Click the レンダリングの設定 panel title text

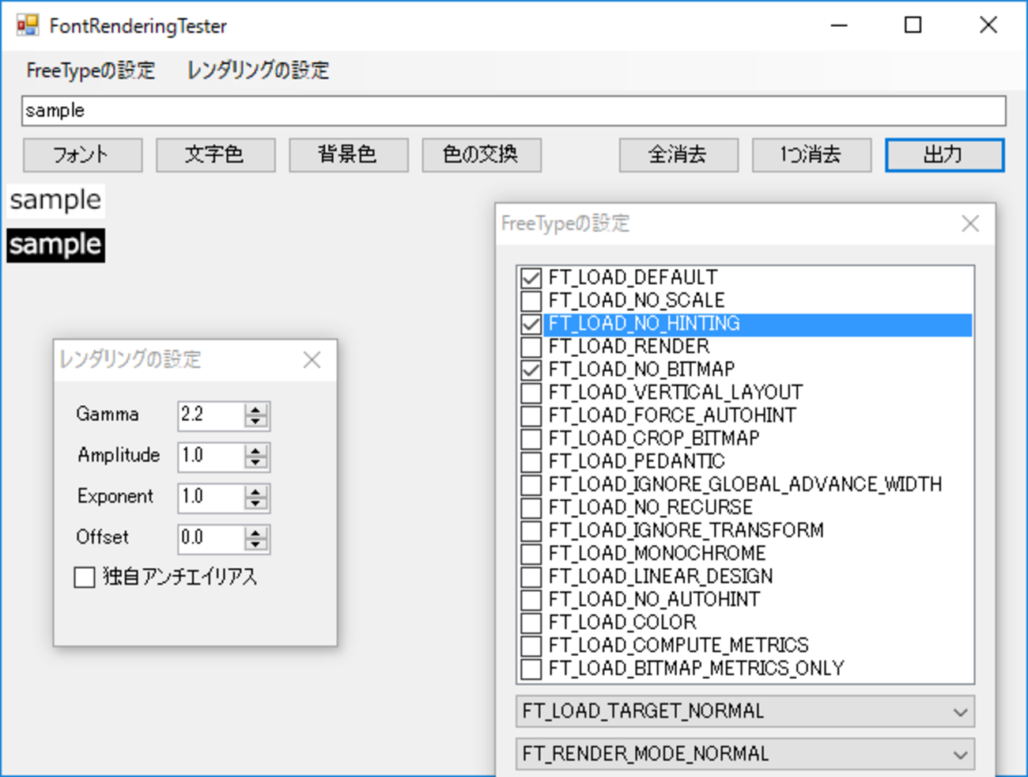(x=130, y=360)
